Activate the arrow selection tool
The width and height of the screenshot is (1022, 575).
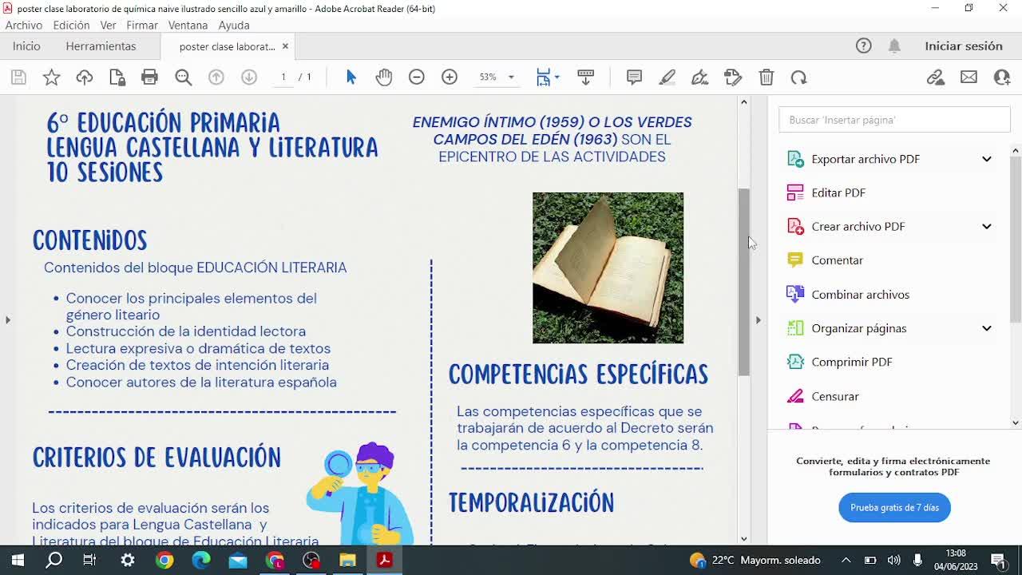tap(351, 77)
